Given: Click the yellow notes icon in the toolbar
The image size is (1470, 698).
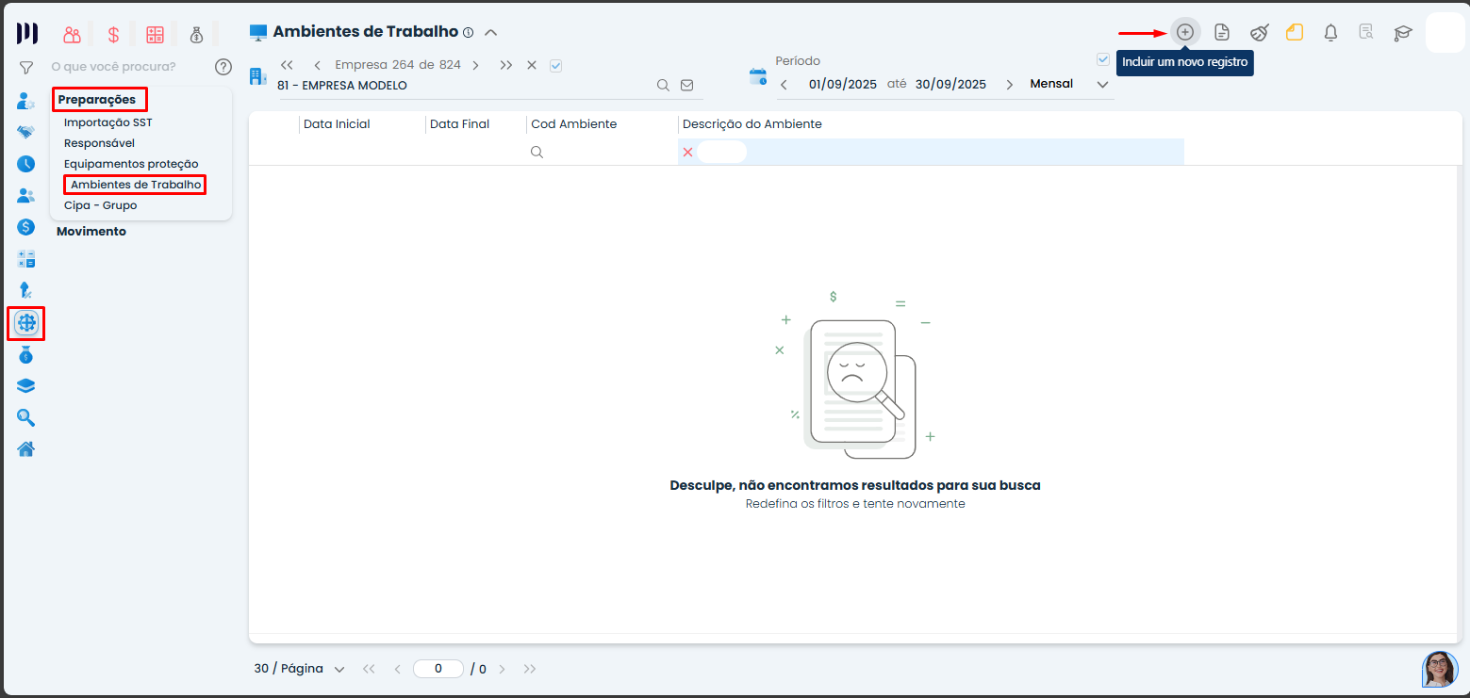Looking at the screenshot, I should (1294, 31).
